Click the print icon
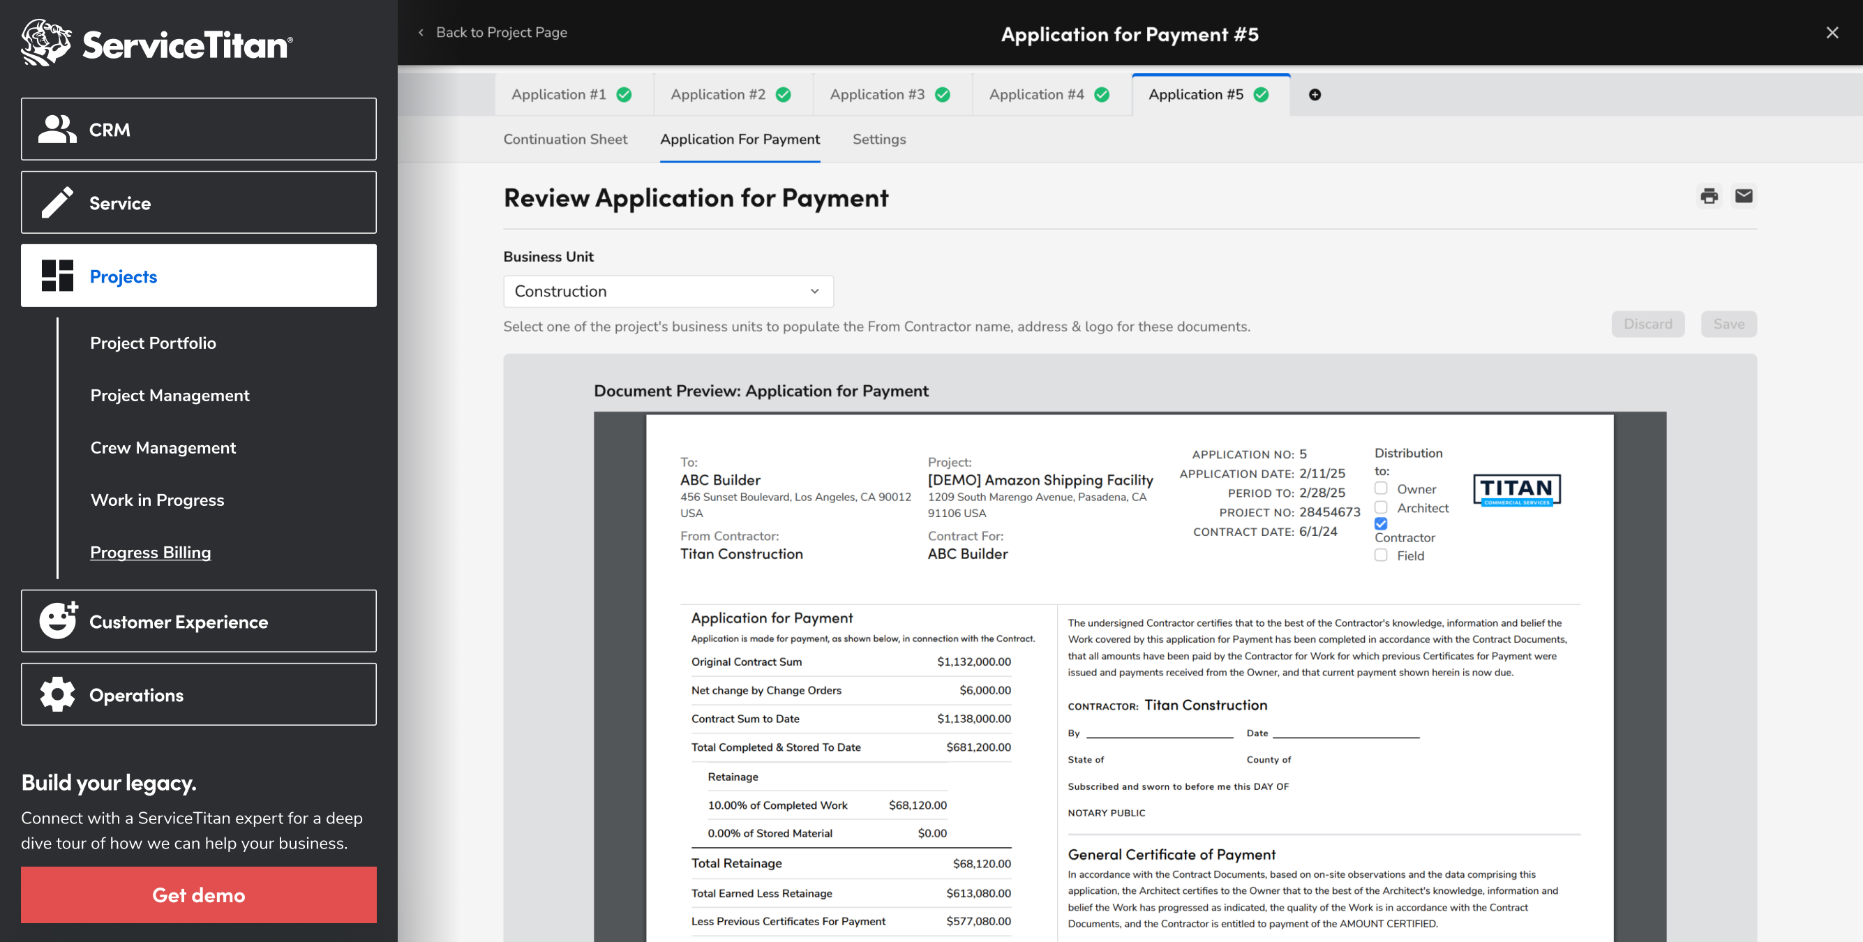1863x942 pixels. click(1709, 196)
